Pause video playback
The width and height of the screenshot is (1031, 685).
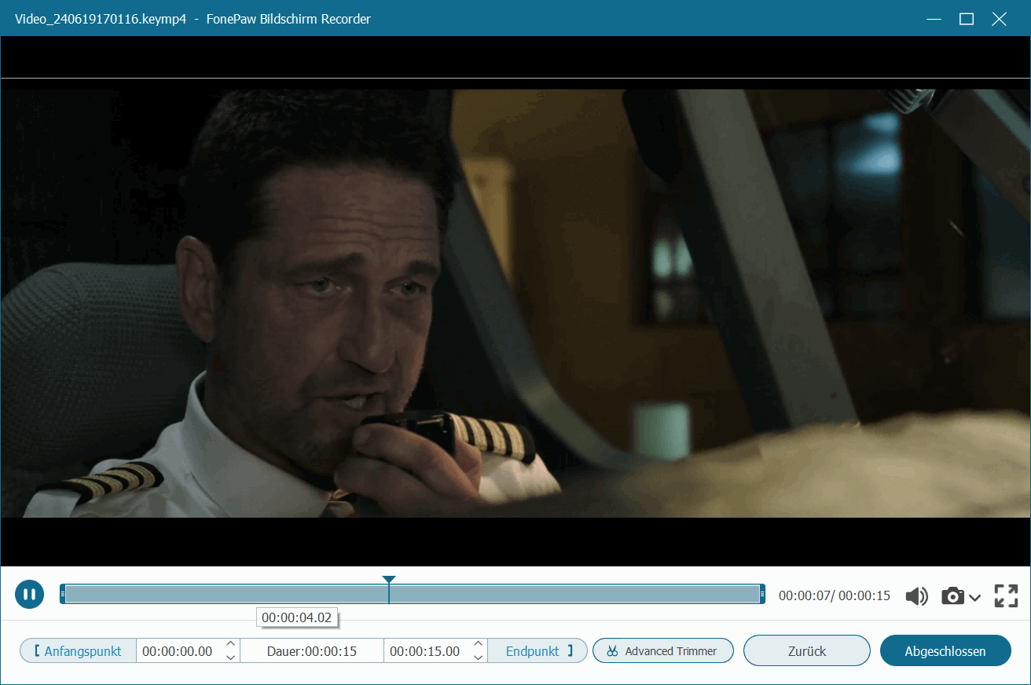(x=29, y=595)
